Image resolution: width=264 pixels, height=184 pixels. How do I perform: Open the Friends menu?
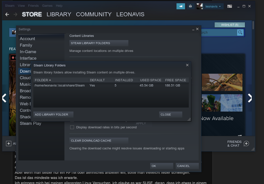coord(33,6)
